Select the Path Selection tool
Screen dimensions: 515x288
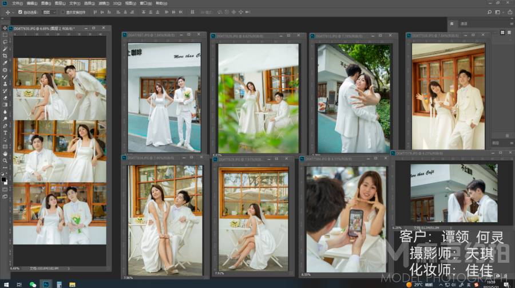tap(5, 140)
